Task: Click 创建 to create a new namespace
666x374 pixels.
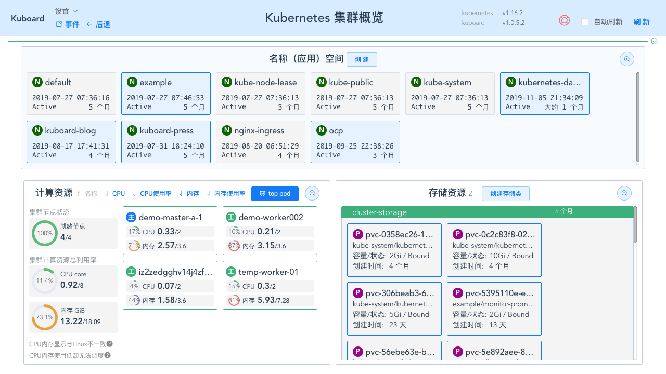Action: pyautogui.click(x=362, y=59)
